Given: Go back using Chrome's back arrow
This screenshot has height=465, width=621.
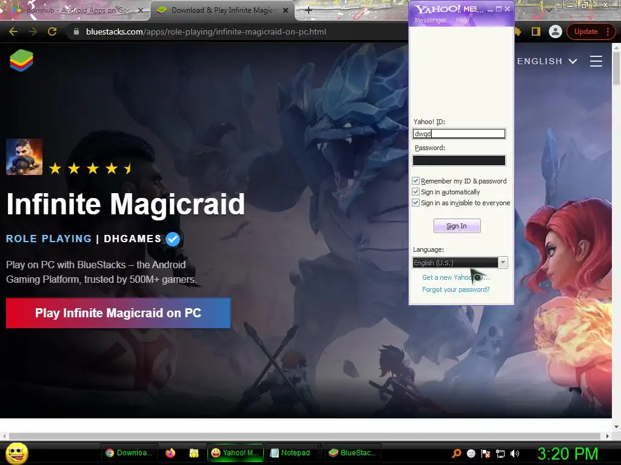Looking at the screenshot, I should pyautogui.click(x=13, y=31).
